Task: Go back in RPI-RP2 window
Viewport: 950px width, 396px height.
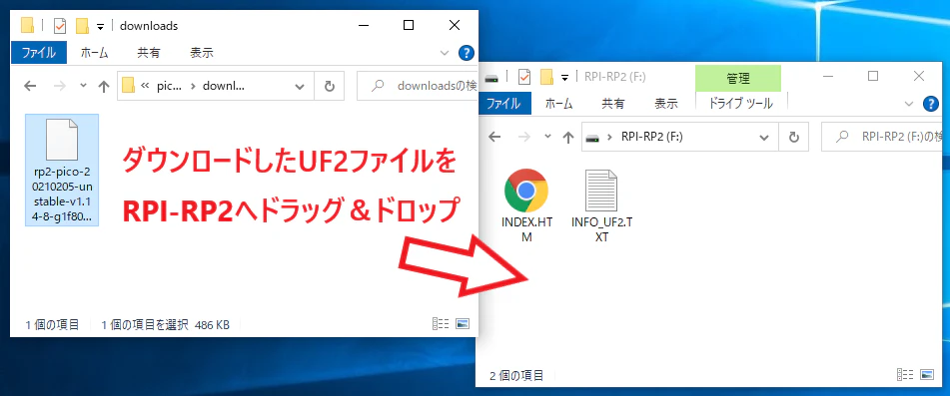Action: point(494,137)
